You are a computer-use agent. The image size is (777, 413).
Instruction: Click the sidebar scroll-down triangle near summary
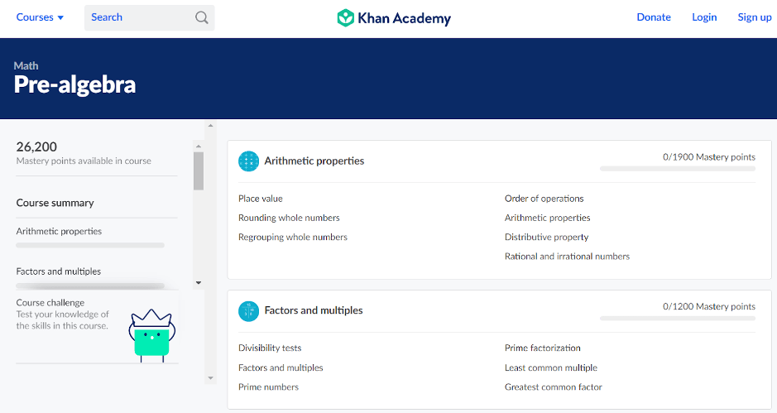[x=199, y=283]
